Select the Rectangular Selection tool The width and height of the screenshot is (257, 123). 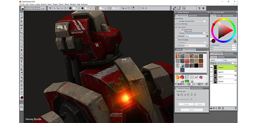(22, 36)
